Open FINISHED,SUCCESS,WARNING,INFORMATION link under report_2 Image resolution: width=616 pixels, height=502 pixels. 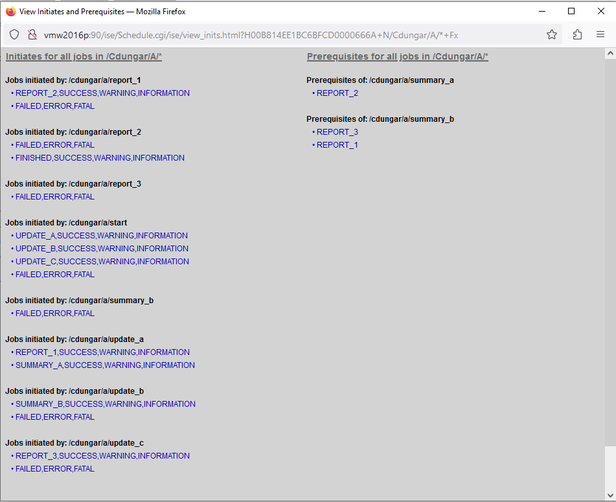click(x=100, y=158)
